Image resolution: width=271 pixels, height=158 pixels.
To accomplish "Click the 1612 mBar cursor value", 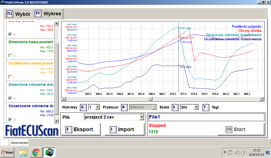I will click(186, 67).
